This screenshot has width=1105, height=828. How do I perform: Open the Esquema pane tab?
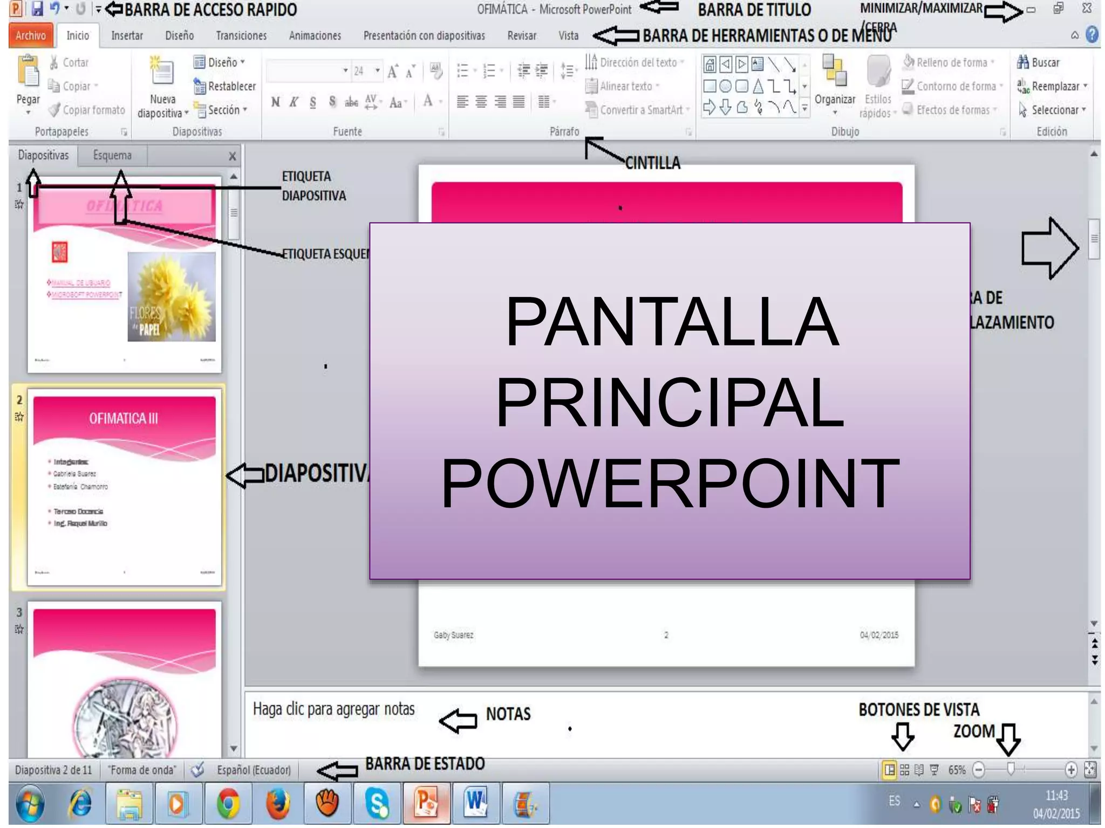tap(112, 155)
